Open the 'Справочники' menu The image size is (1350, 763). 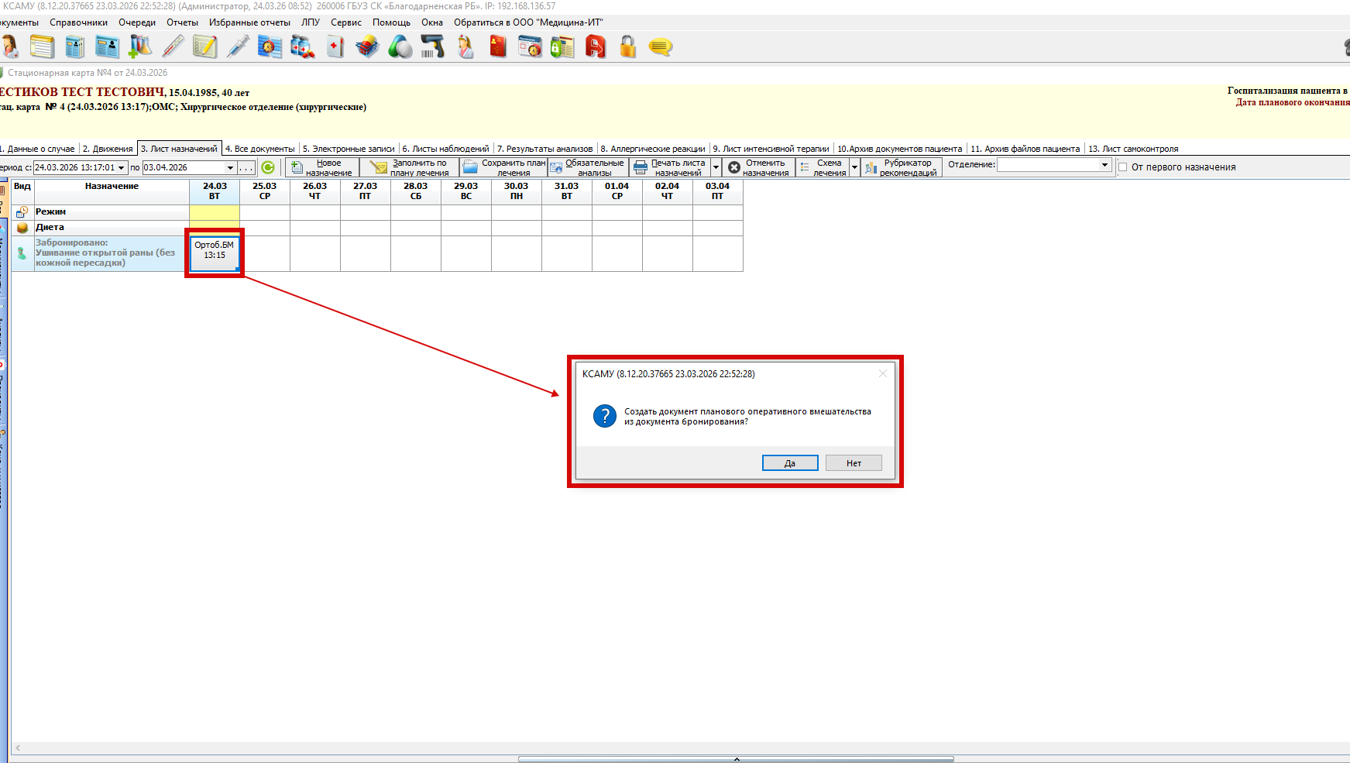78,22
